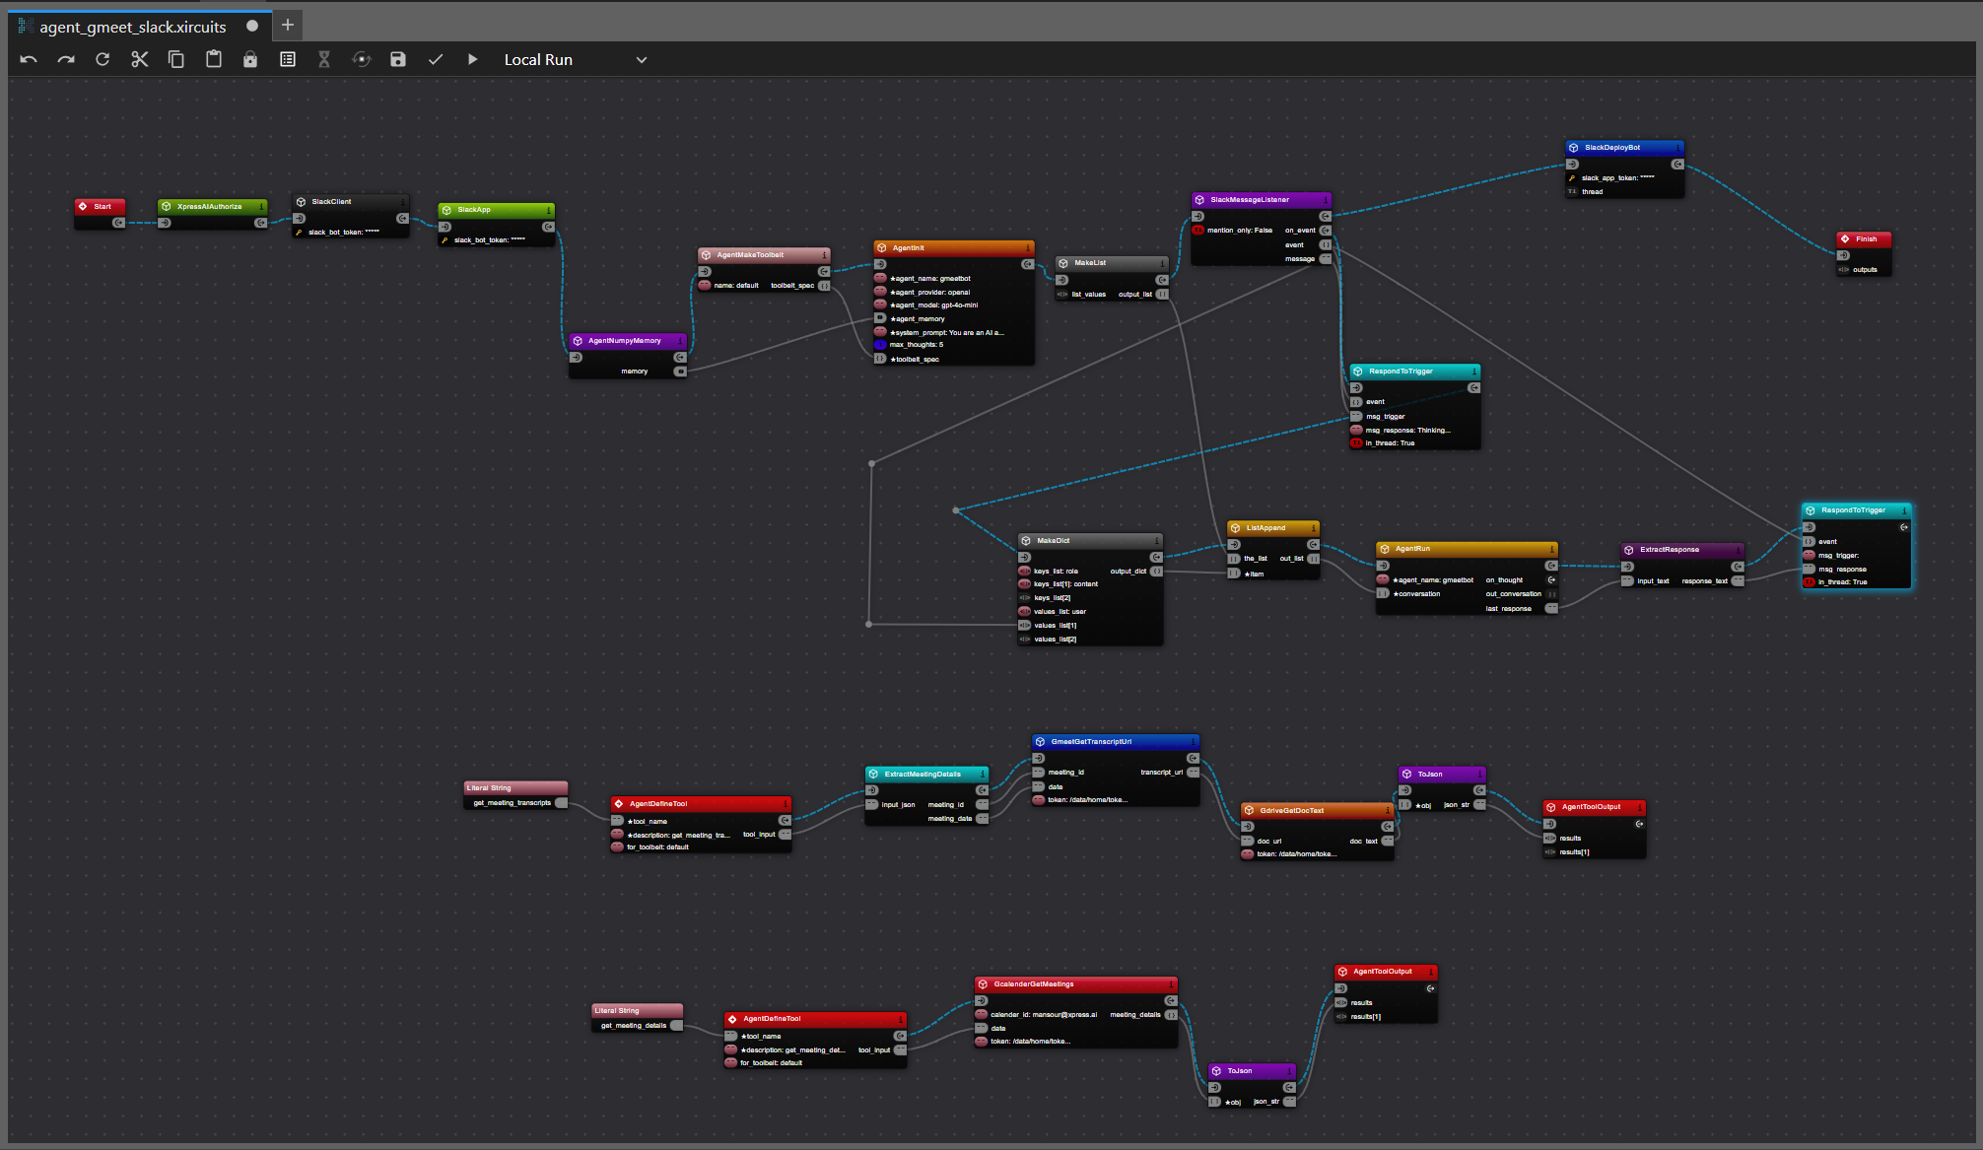Open a new tab with the plus button

coord(288,26)
